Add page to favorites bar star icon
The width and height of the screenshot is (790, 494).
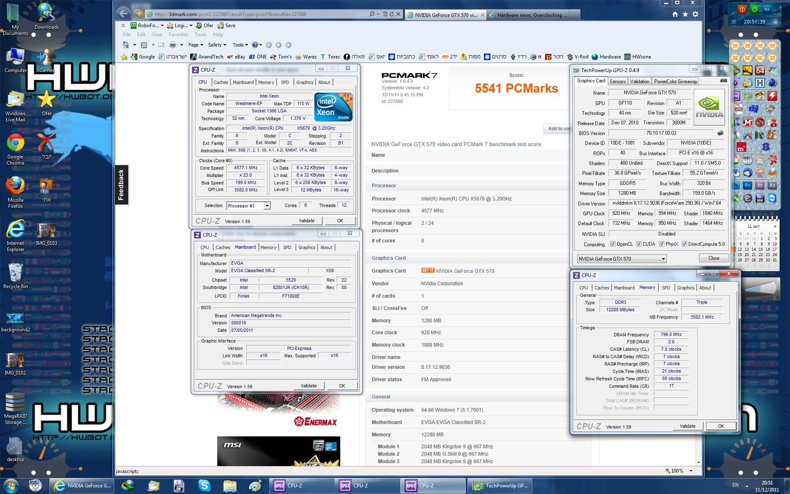pyautogui.click(x=124, y=57)
